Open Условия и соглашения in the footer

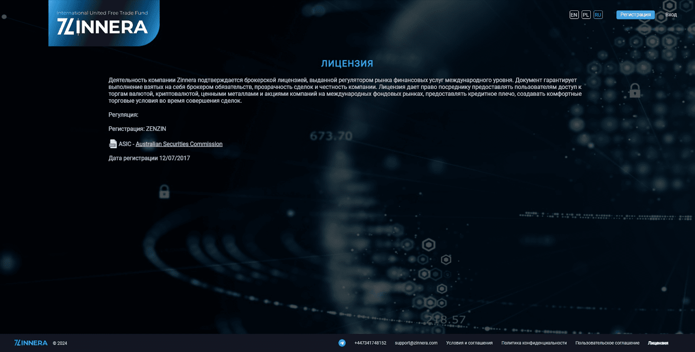[x=469, y=343]
